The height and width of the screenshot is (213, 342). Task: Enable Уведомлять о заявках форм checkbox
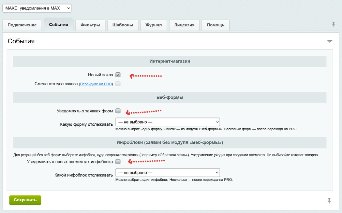118,111
